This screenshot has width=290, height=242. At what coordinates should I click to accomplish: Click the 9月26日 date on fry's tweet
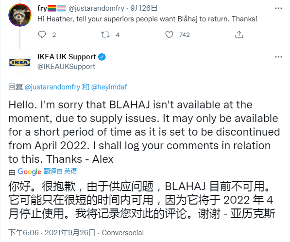tap(144, 8)
